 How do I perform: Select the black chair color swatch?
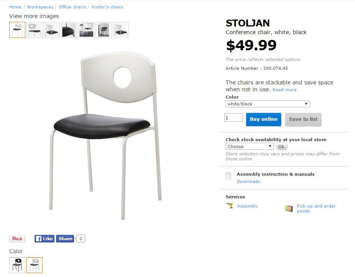17,265
